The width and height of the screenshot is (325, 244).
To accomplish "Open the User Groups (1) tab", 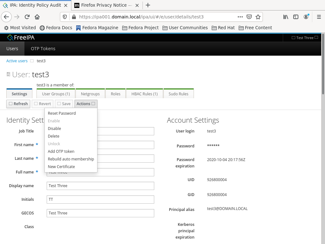I will pos(56,94).
